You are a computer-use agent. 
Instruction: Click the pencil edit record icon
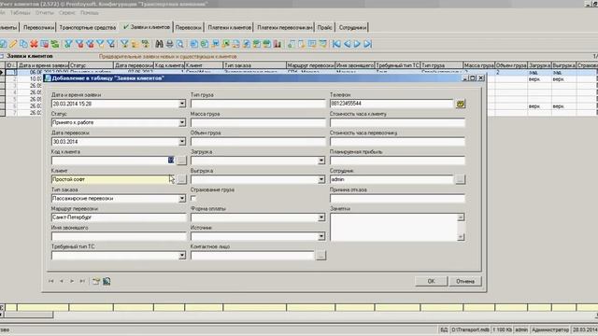coord(13,44)
